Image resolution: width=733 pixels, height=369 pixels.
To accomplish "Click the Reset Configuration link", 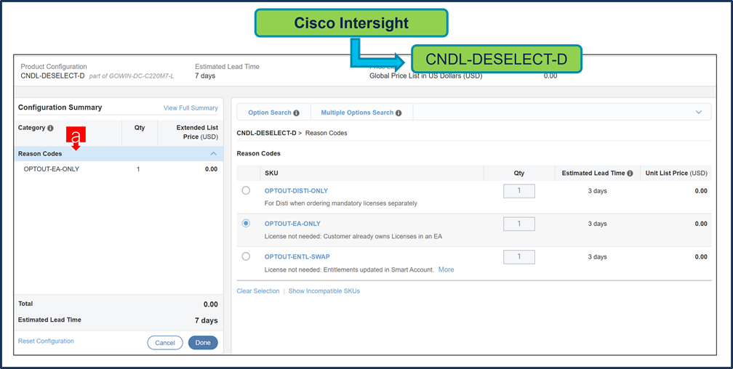I will pos(46,341).
